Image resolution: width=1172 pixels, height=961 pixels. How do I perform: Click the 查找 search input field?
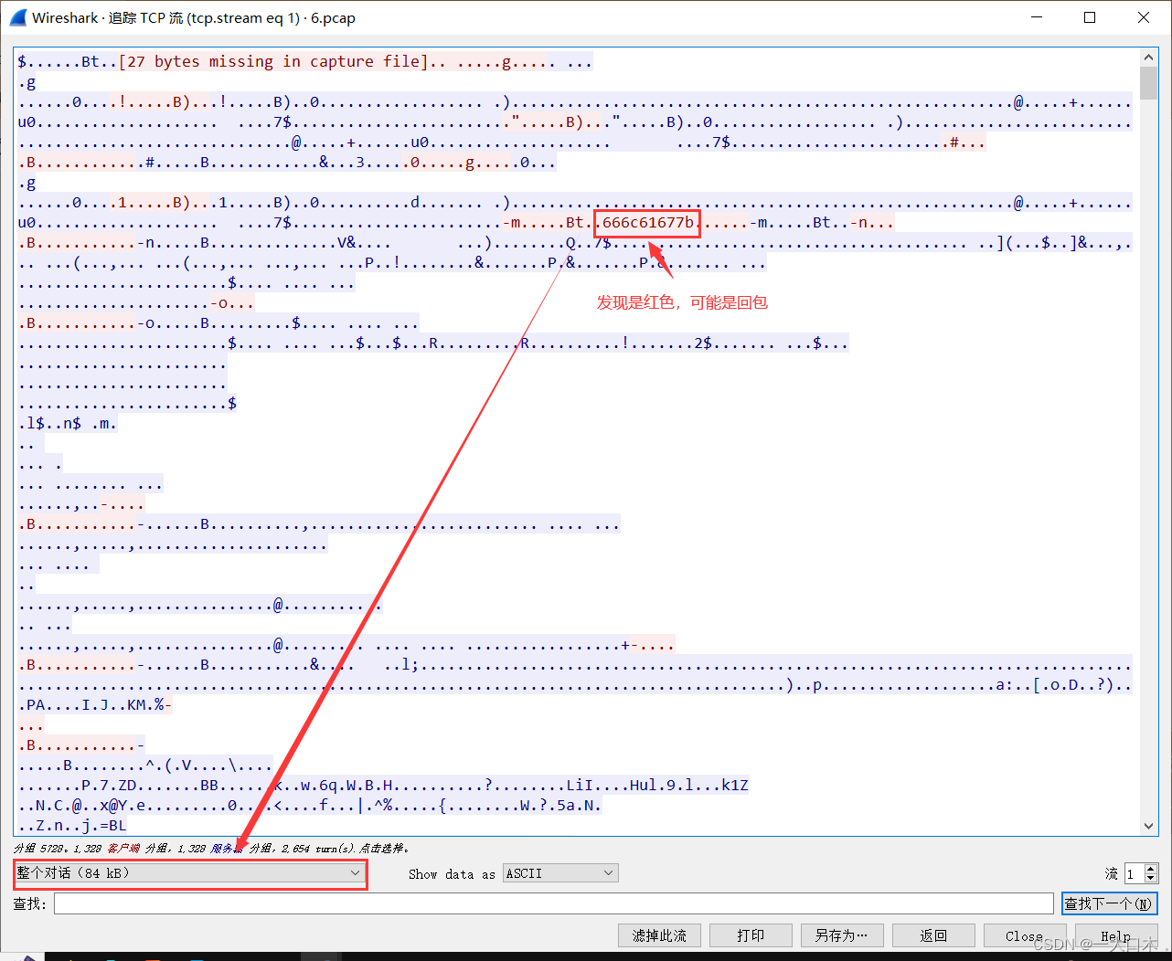(549, 903)
